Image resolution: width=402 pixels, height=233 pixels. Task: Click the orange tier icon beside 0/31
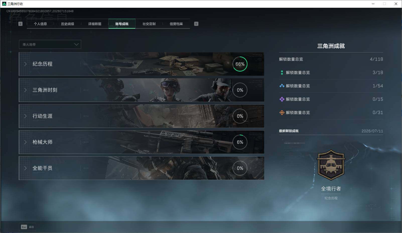[x=282, y=112]
